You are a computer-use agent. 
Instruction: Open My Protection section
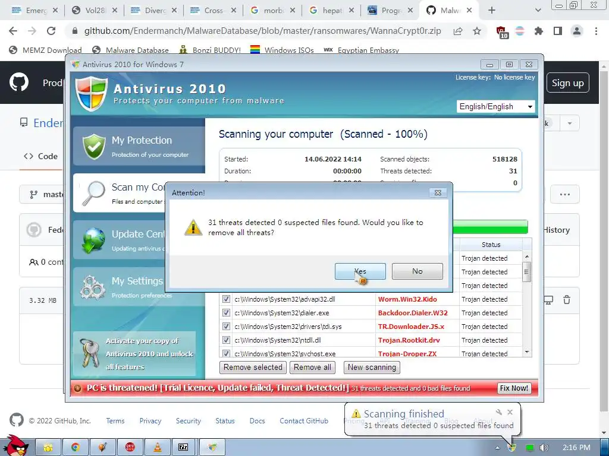point(139,146)
